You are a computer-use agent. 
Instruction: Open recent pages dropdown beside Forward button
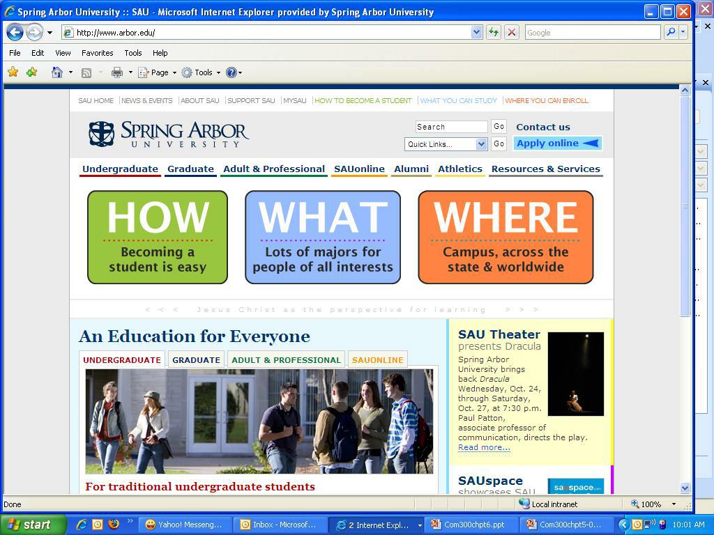click(x=50, y=33)
